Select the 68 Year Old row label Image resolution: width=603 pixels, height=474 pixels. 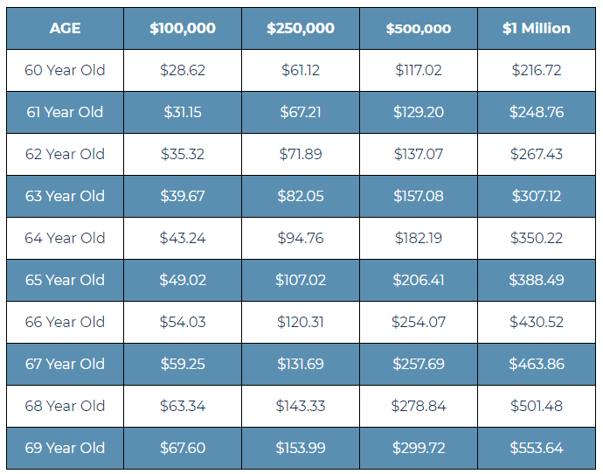tap(65, 406)
